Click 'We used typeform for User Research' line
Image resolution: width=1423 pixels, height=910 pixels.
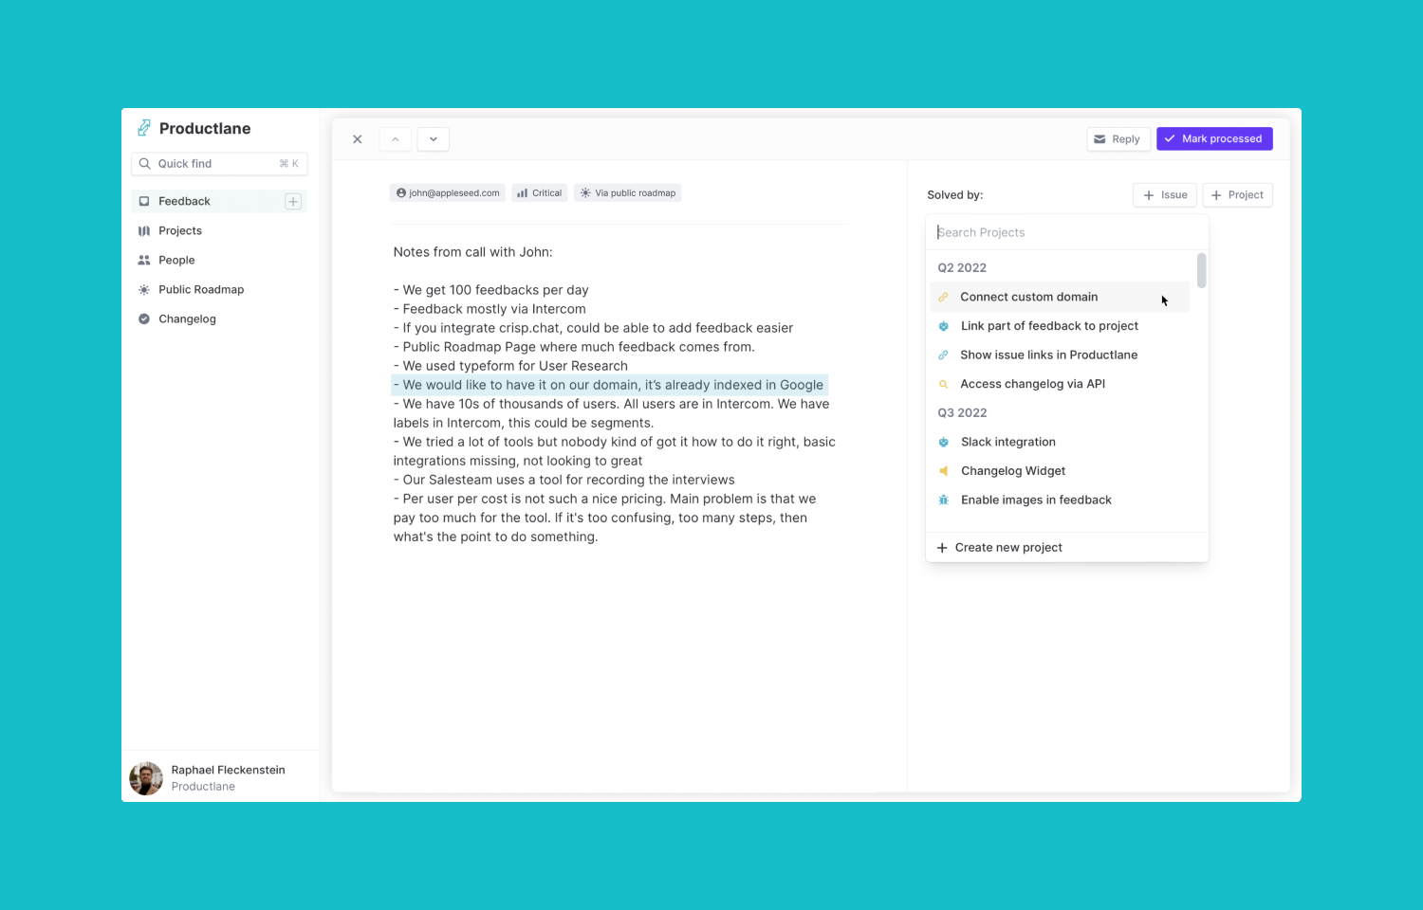(x=510, y=366)
